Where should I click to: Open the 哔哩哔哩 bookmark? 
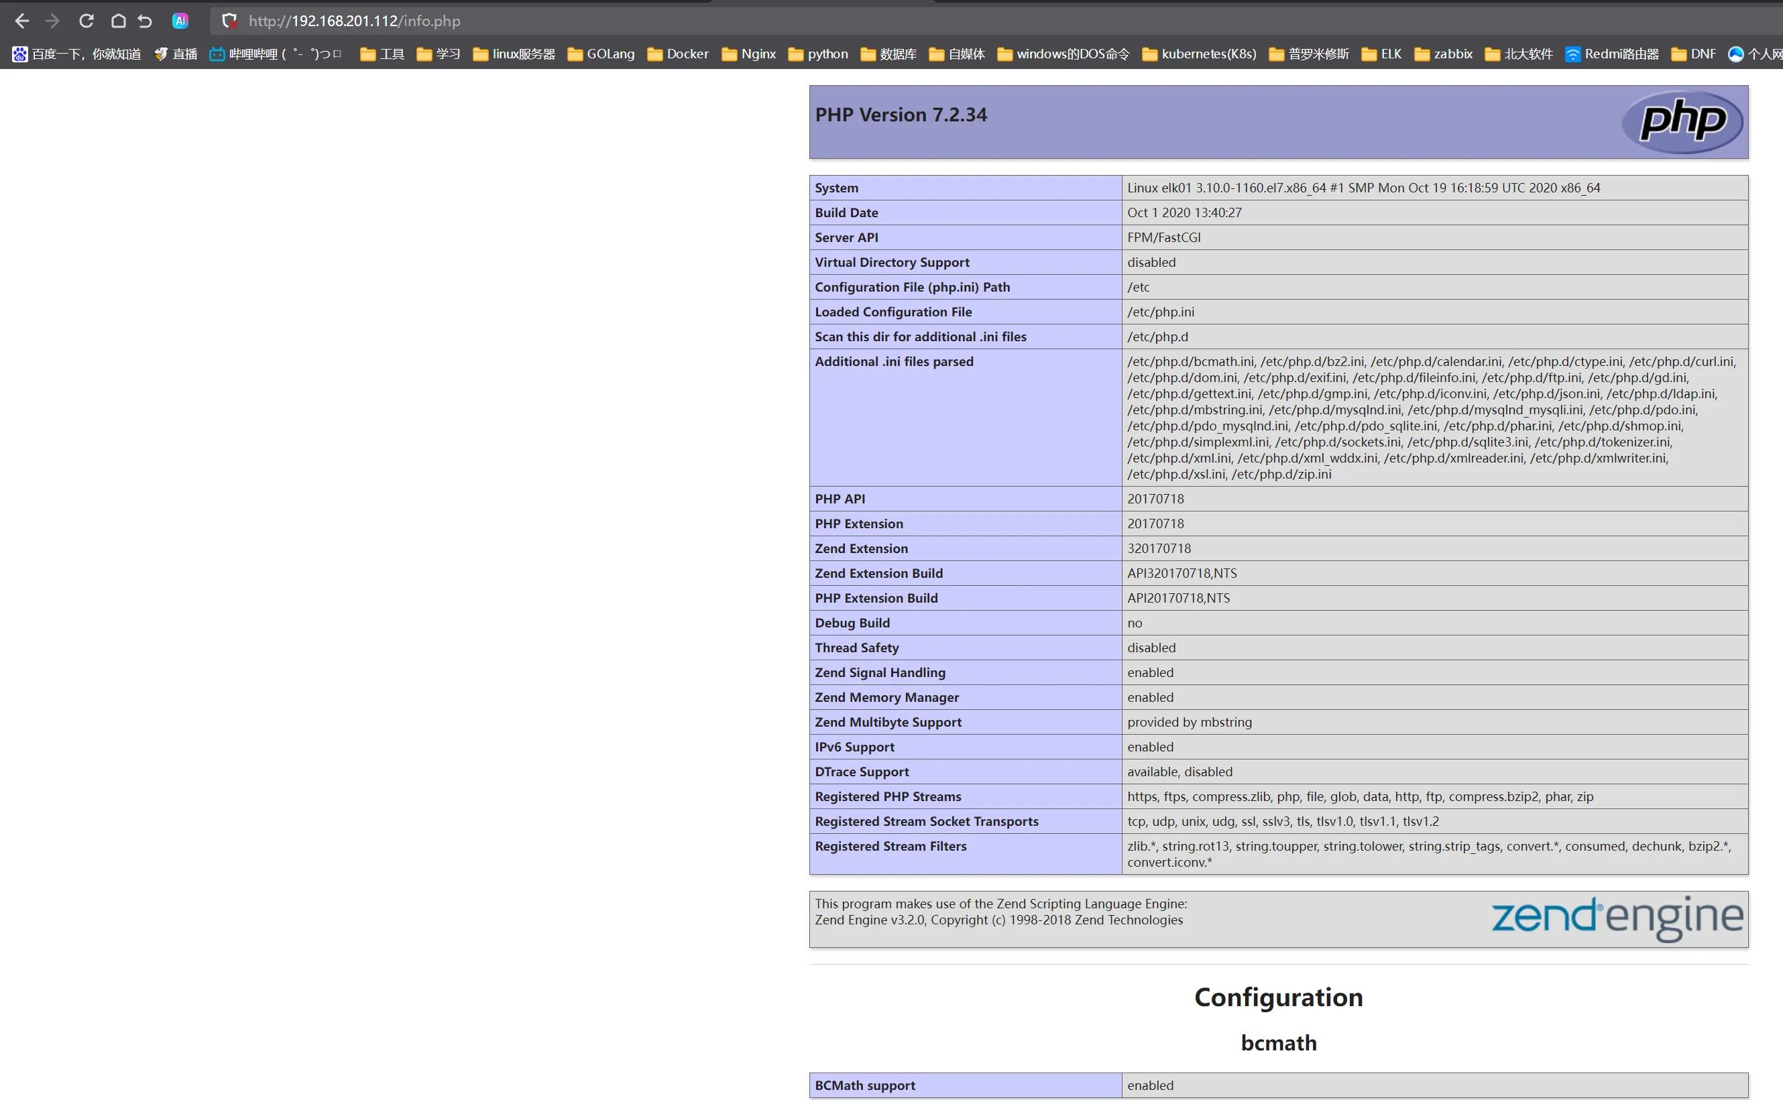pyautogui.click(x=275, y=54)
